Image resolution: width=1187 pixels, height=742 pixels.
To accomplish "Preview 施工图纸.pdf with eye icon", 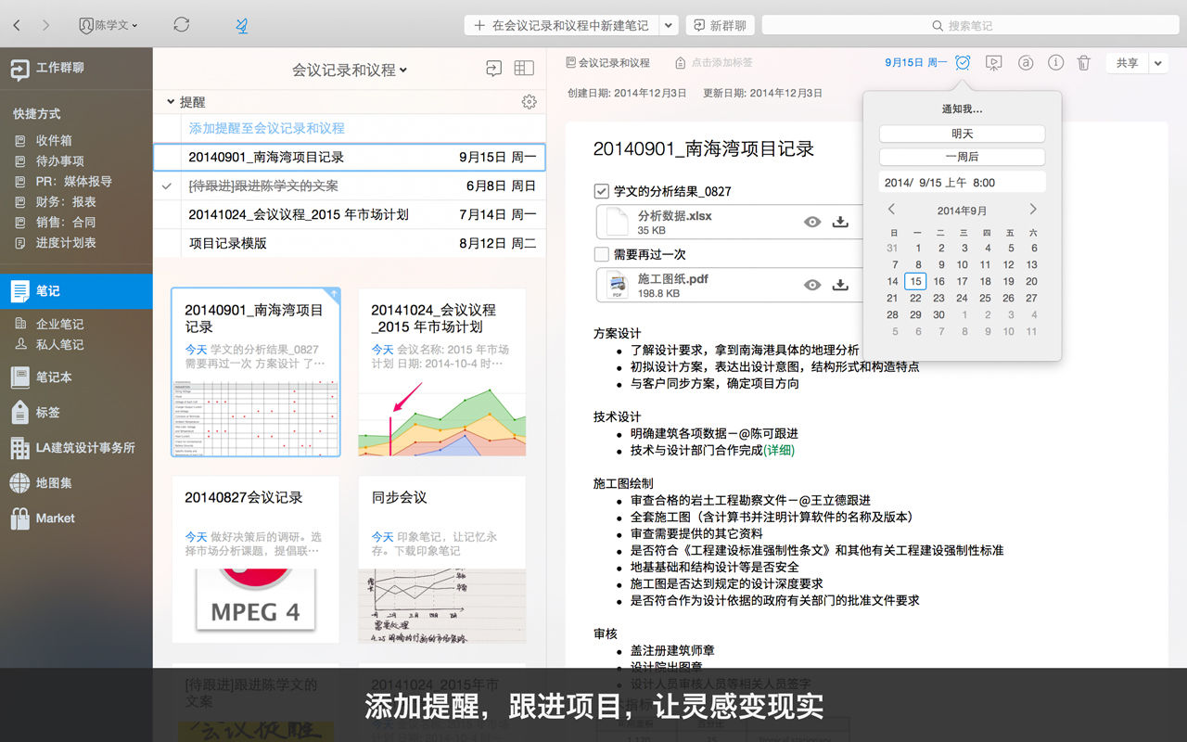I will (x=812, y=285).
